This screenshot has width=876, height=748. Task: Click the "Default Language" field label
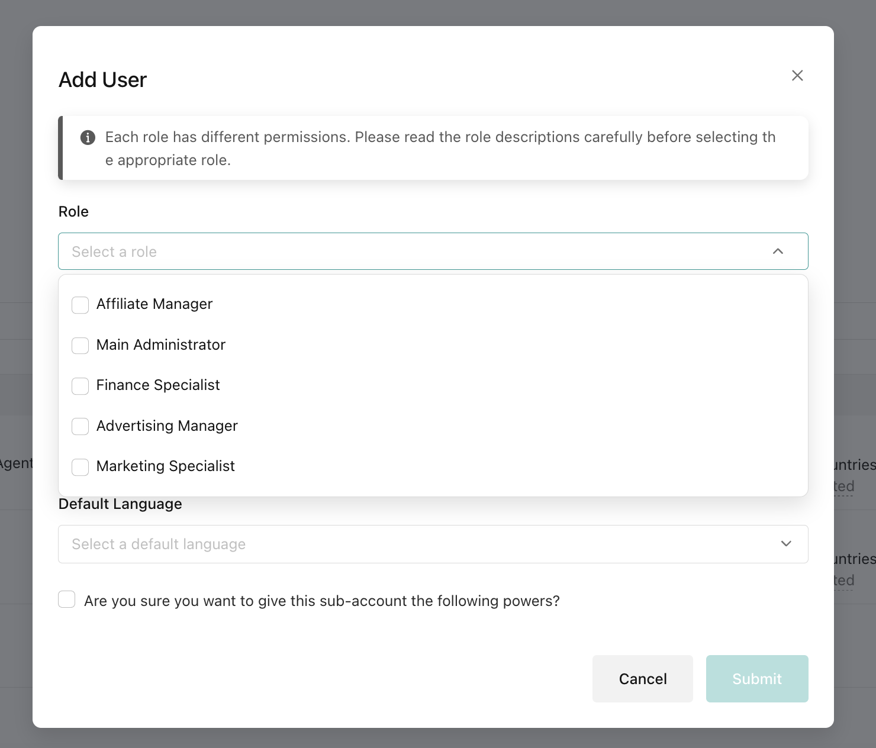coord(120,504)
